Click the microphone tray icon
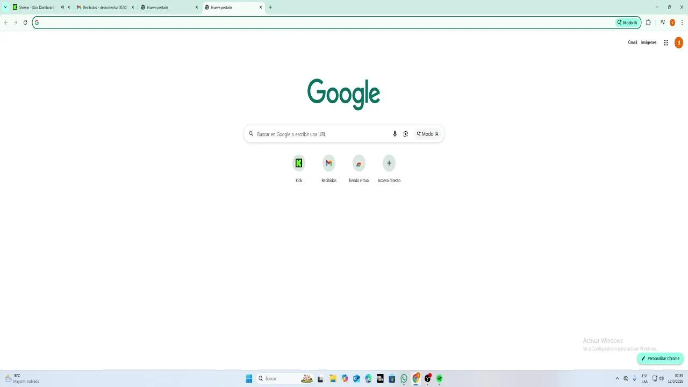The image size is (688, 387). click(x=634, y=378)
